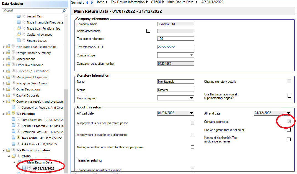Click the folder icon of Trade Loan Relationships
Image resolution: width=297 pixels, height=174 pixels.
tap(19, 28)
